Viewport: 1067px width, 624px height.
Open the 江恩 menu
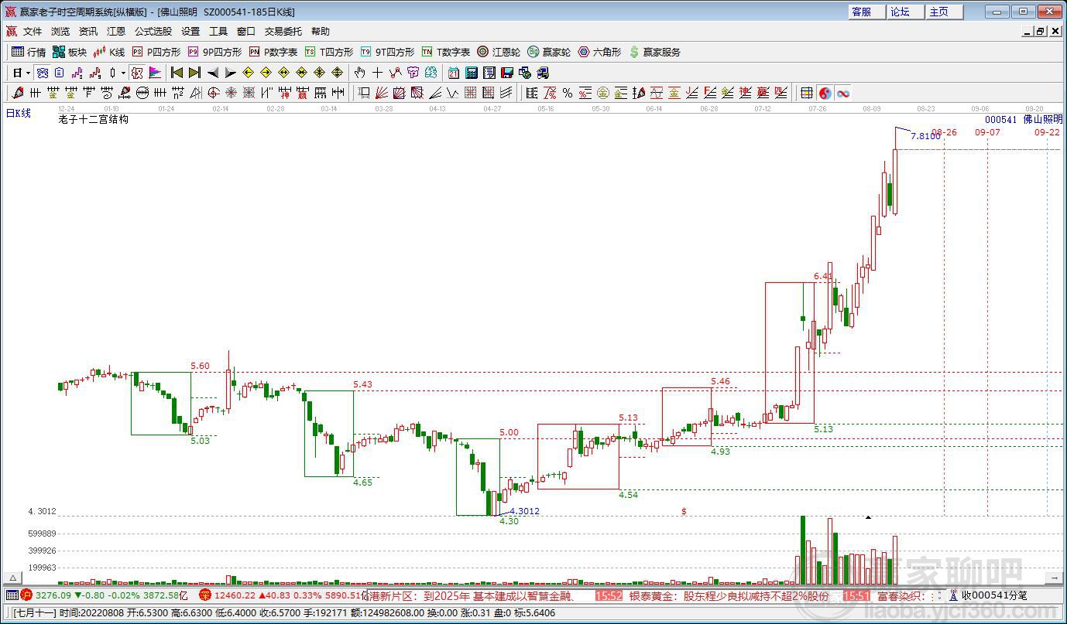[x=116, y=32]
